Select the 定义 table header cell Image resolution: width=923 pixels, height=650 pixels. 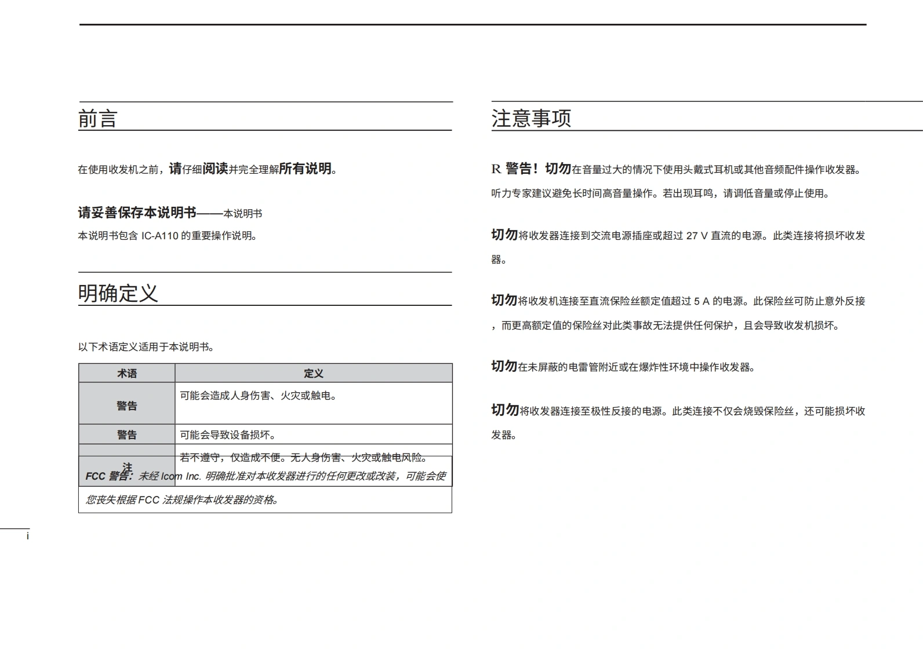[x=313, y=374]
